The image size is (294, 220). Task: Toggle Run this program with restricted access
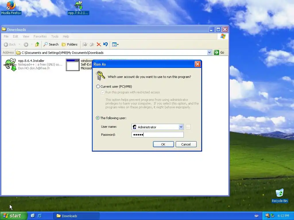pos(103,92)
